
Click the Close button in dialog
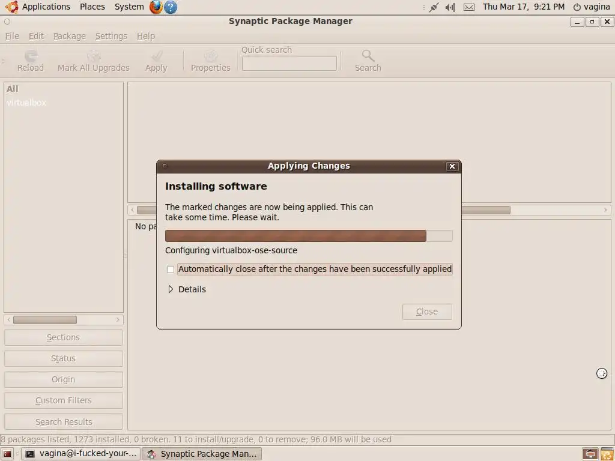[x=427, y=312]
